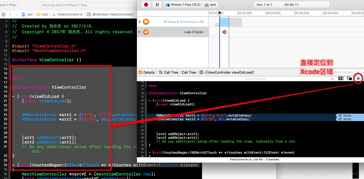Click the Allocations instrument icon
Image resolution: width=364 pixels, height=179 pixels.
146,22
